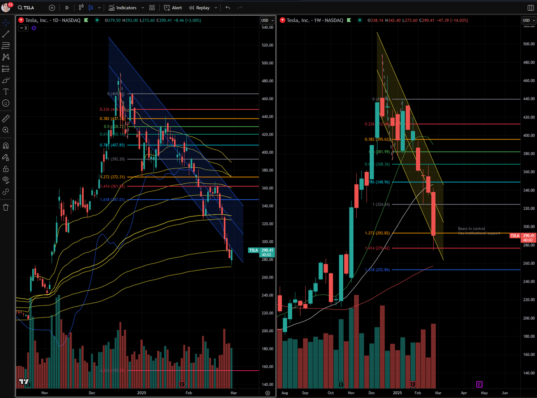Toggle stay in drawing mode

6,157
